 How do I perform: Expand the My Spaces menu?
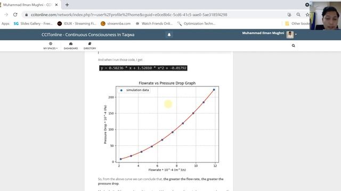[51, 46]
